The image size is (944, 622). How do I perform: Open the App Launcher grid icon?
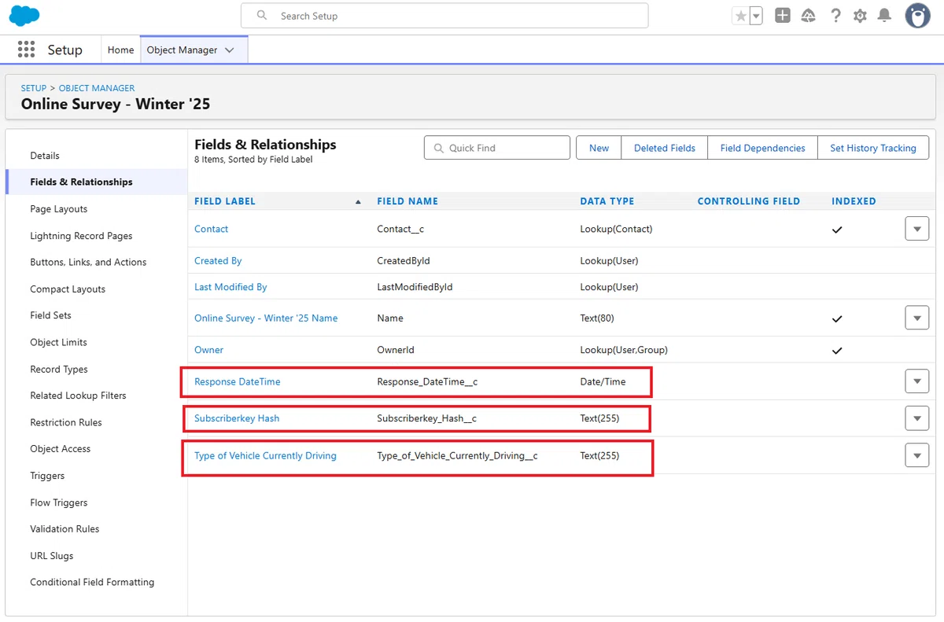26,50
